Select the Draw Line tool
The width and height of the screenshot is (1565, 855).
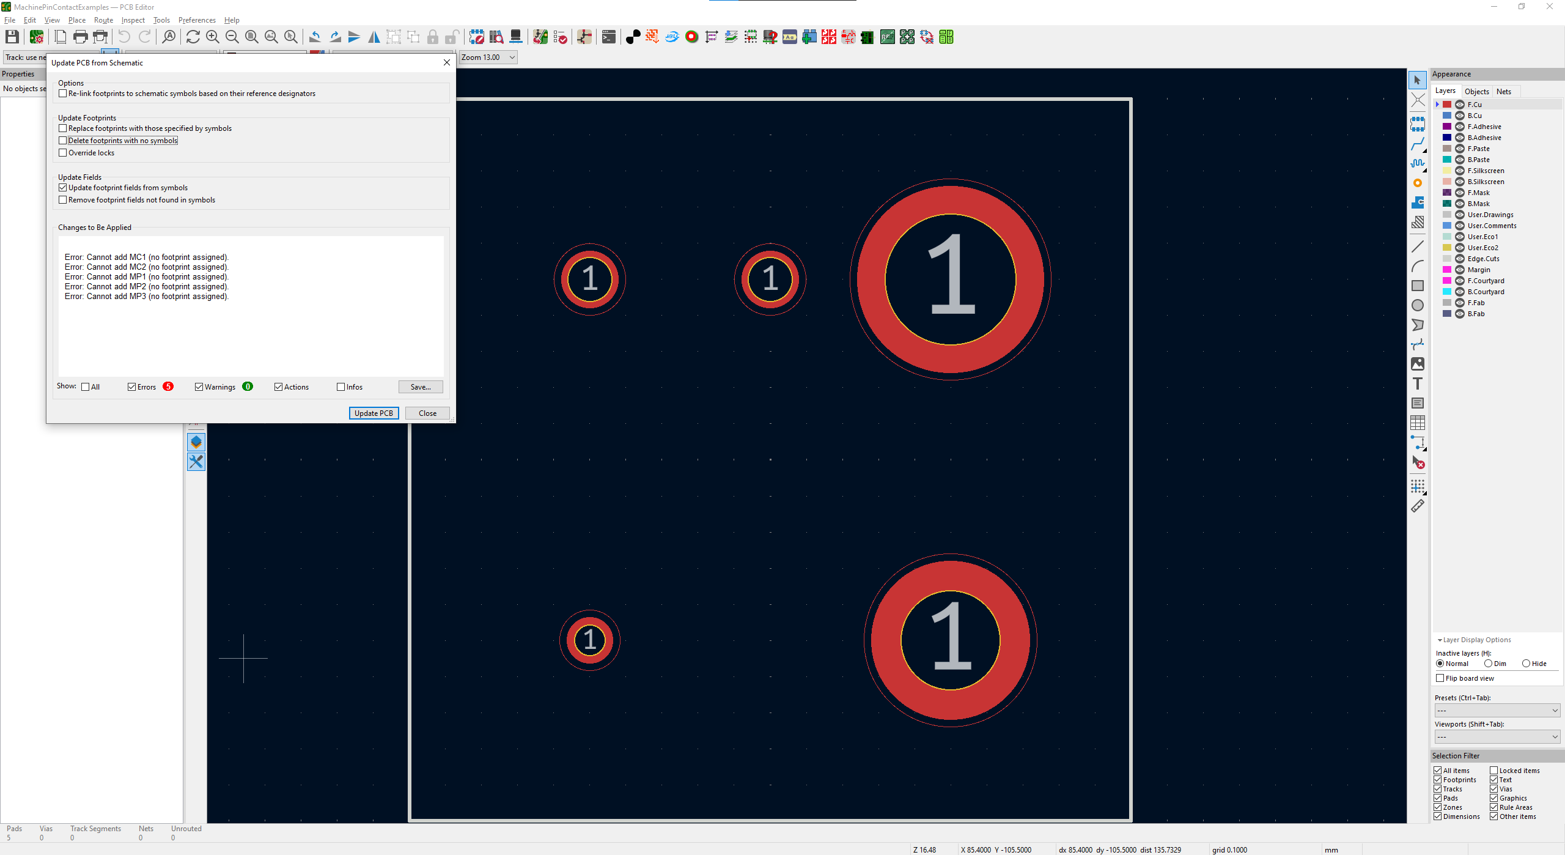pyautogui.click(x=1417, y=246)
